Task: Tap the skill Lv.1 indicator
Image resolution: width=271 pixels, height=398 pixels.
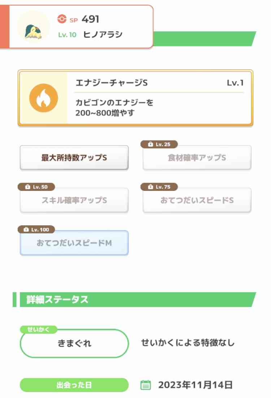Action: [x=235, y=83]
